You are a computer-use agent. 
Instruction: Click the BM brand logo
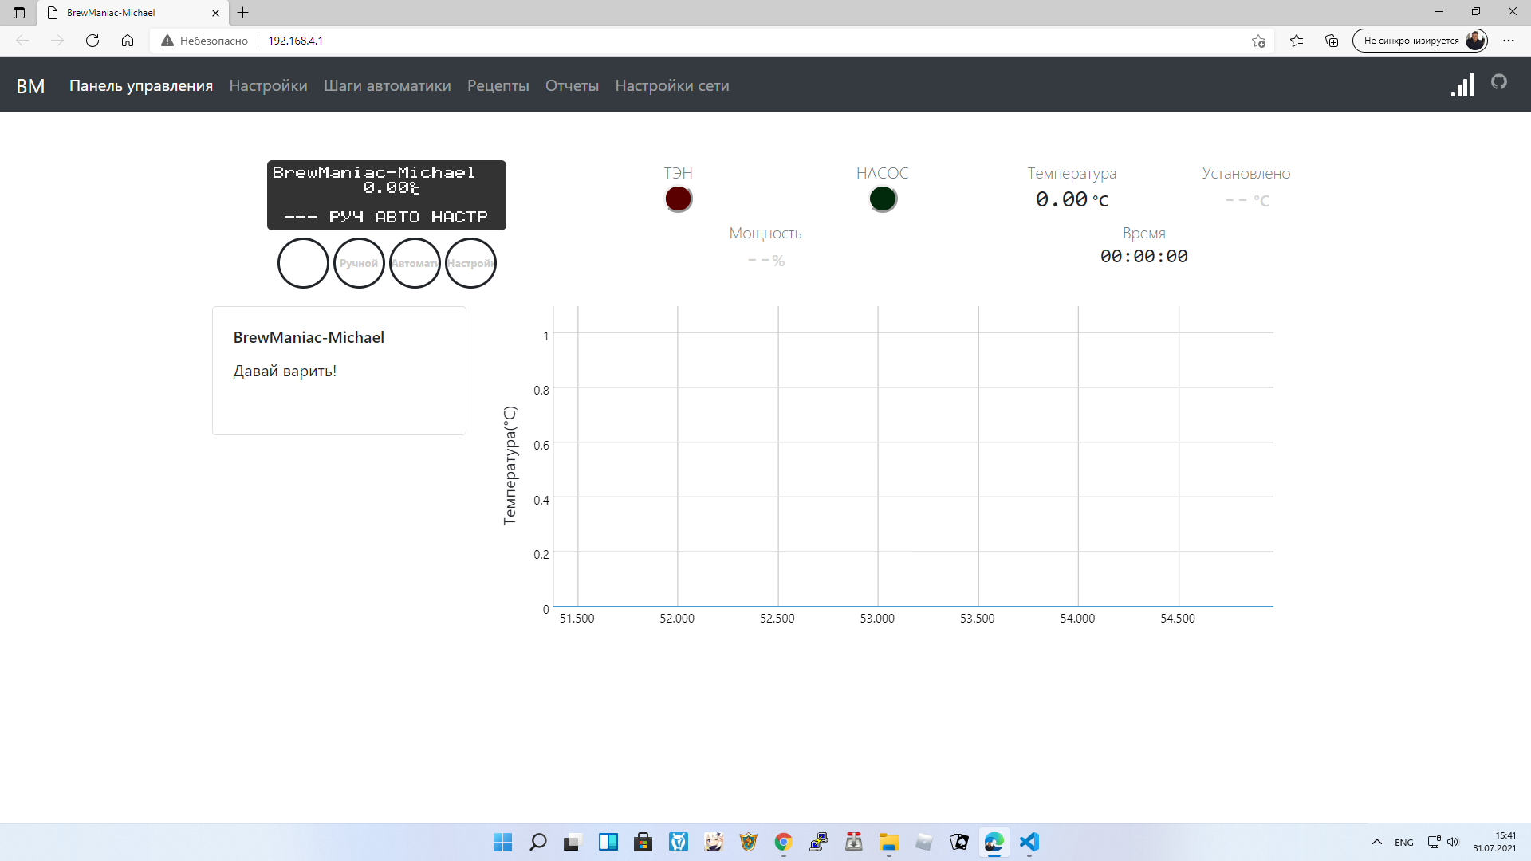30,86
